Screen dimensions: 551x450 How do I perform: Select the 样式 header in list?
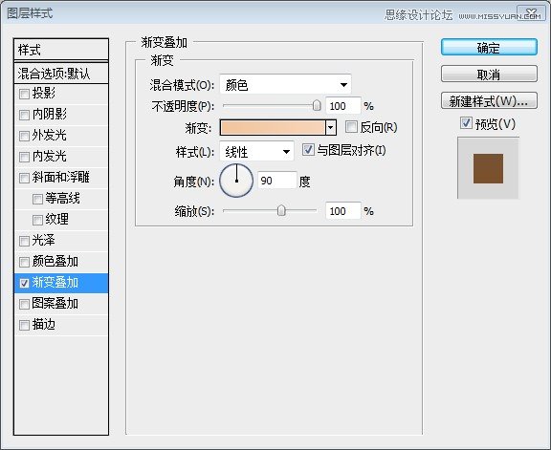point(61,50)
